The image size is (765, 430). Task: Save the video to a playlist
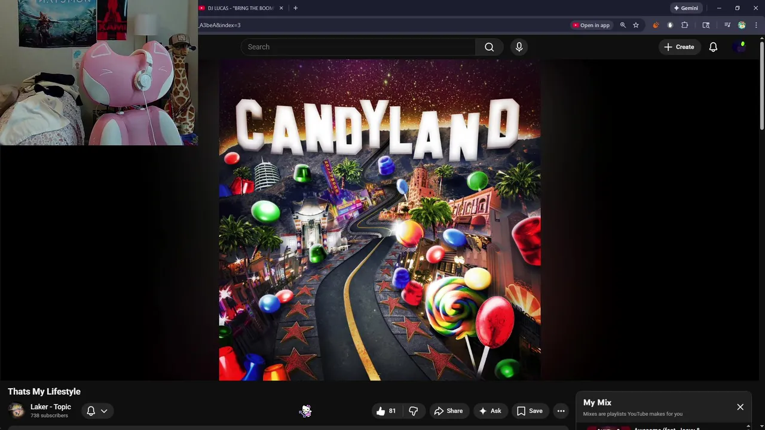coord(530,411)
